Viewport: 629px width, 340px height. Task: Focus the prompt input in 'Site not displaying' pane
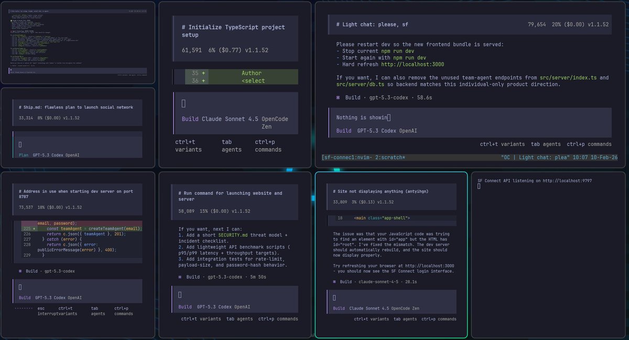coord(391,301)
